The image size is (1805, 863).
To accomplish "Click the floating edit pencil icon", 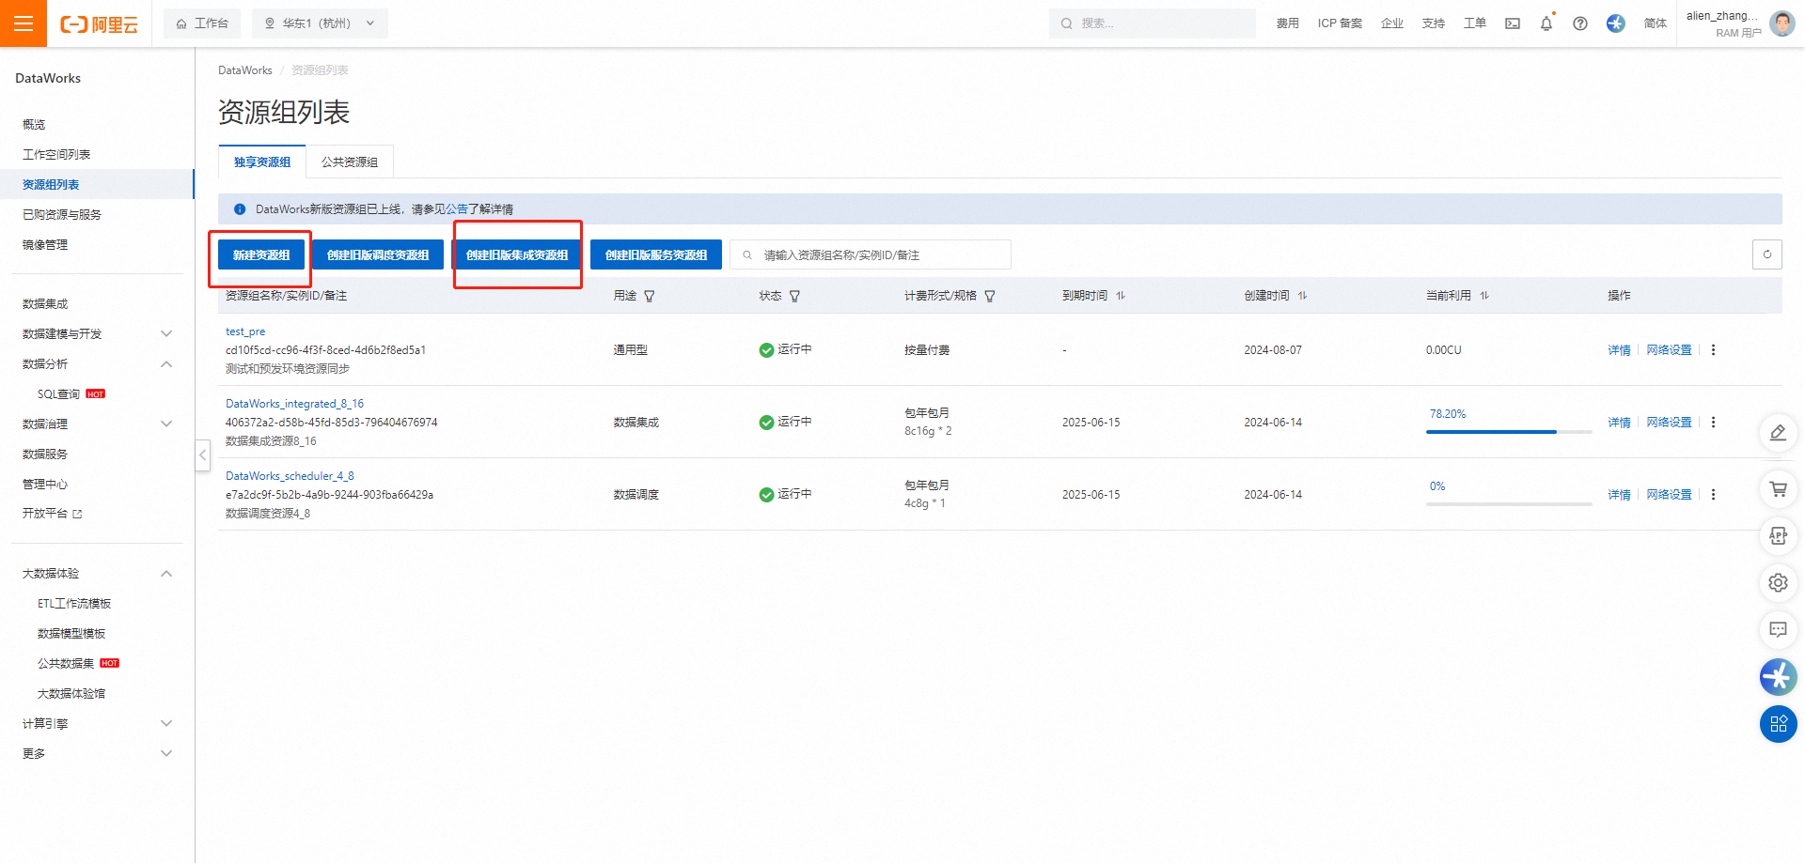I will pyautogui.click(x=1778, y=432).
